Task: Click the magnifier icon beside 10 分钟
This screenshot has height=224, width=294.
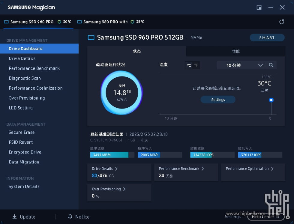Action: 271,65
